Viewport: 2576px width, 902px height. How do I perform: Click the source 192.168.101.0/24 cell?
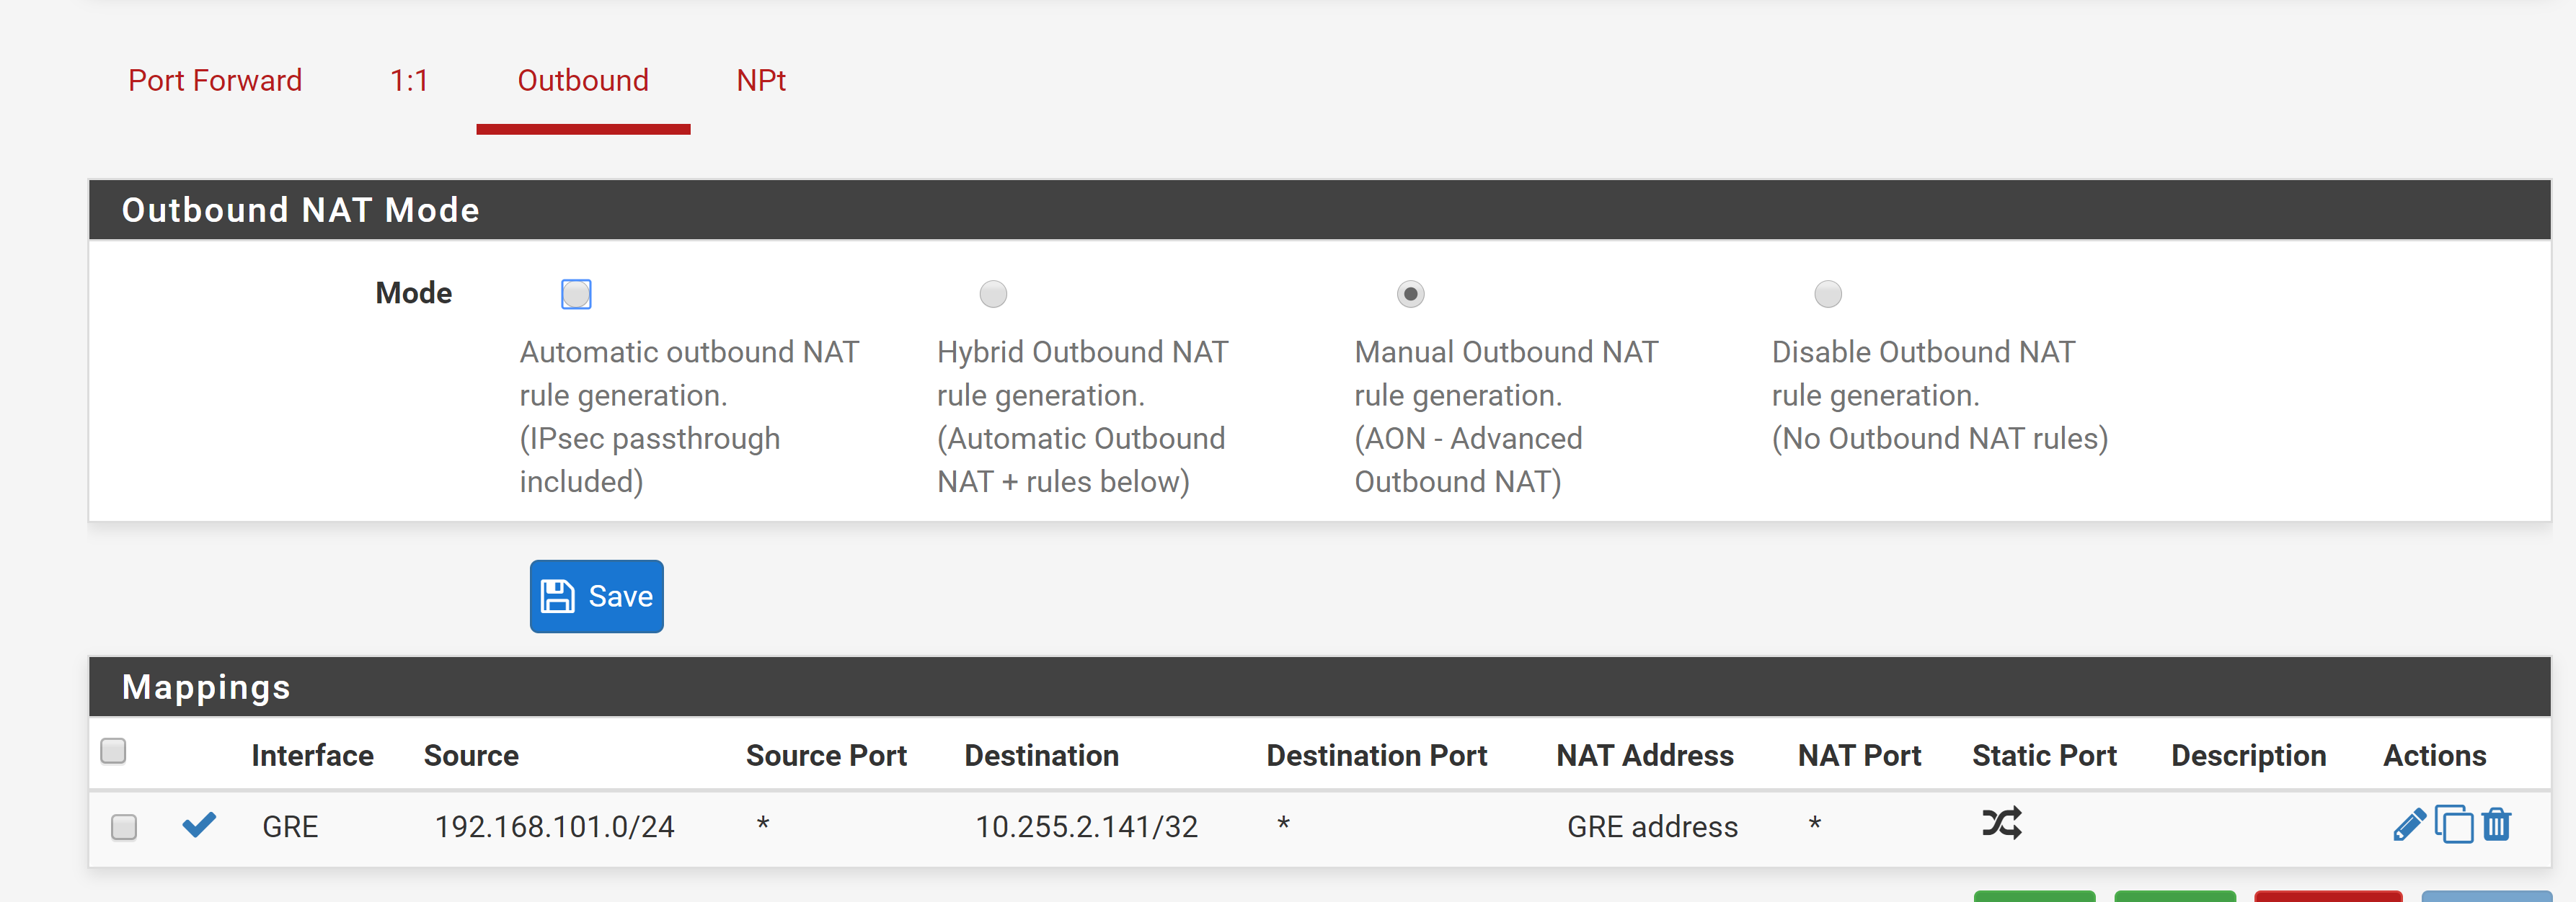tap(554, 826)
